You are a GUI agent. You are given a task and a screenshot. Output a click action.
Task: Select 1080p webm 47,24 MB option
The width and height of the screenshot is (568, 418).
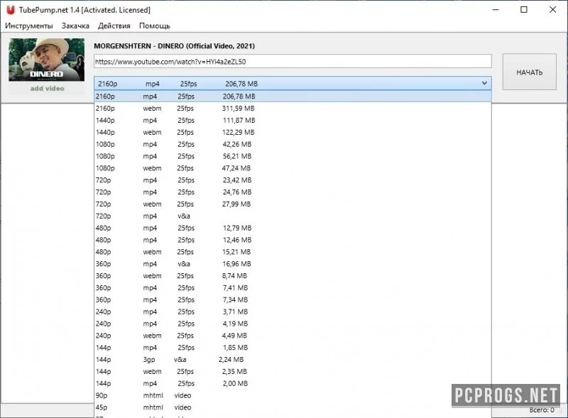[293, 168]
